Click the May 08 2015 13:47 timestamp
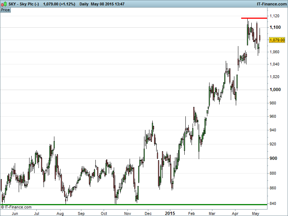This screenshot has height=216, width=288. (x=108, y=4)
